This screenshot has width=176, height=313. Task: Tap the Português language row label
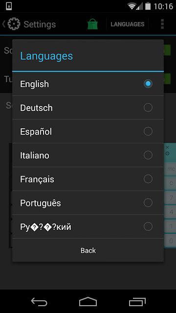[x=40, y=203]
